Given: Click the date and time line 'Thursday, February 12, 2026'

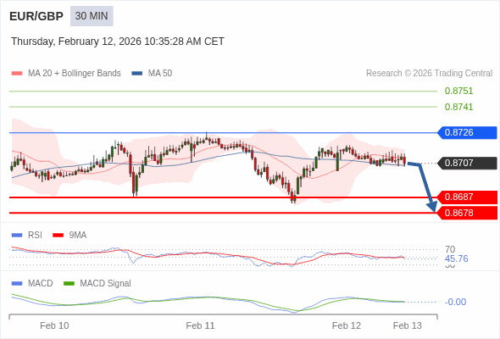Looking at the screenshot, I should 118,42.
